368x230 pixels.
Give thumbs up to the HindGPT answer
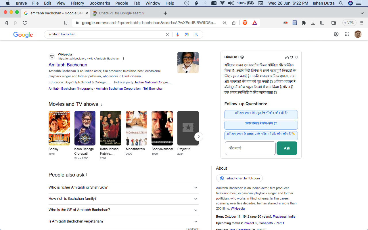pos(287,57)
